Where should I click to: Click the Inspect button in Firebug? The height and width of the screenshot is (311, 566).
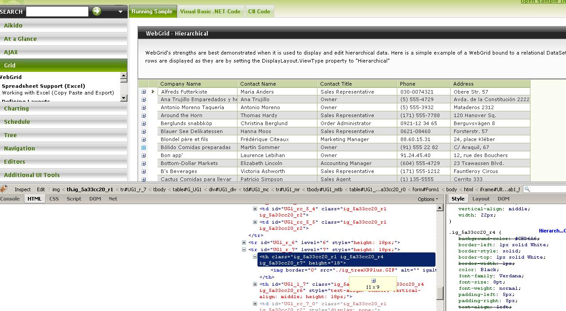[x=23, y=189]
